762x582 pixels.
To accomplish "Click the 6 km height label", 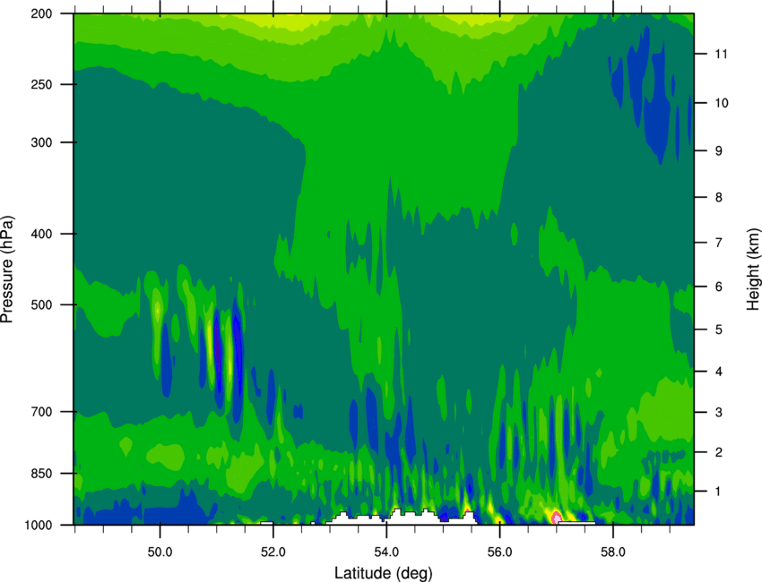I will pos(719,287).
